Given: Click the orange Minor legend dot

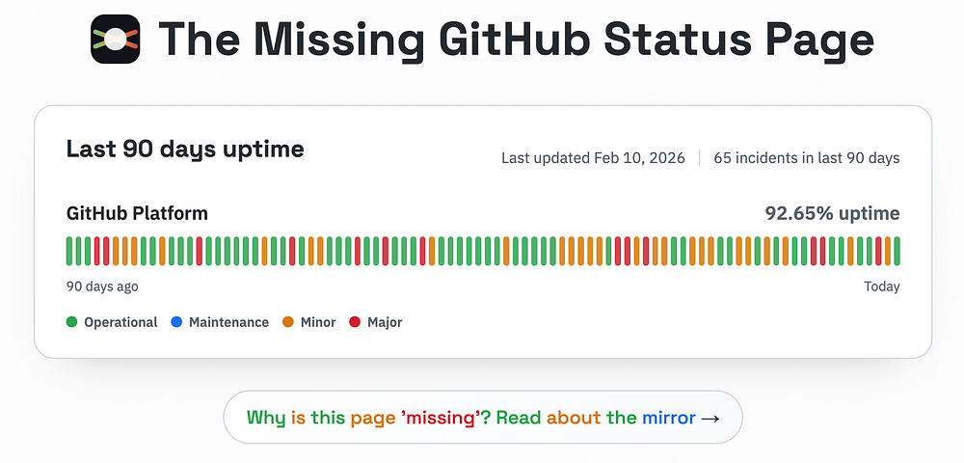Looking at the screenshot, I should point(287,322).
